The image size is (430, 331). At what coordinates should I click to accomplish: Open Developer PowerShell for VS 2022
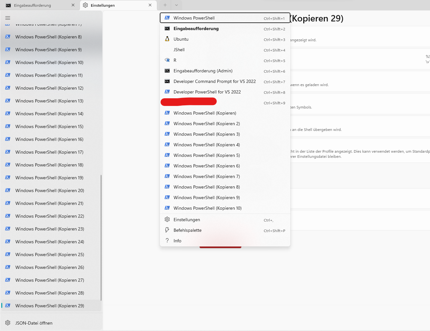(x=225, y=92)
